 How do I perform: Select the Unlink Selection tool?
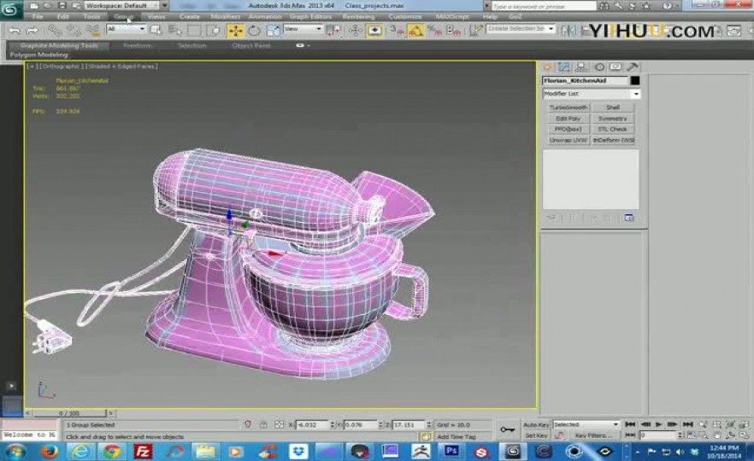74,31
